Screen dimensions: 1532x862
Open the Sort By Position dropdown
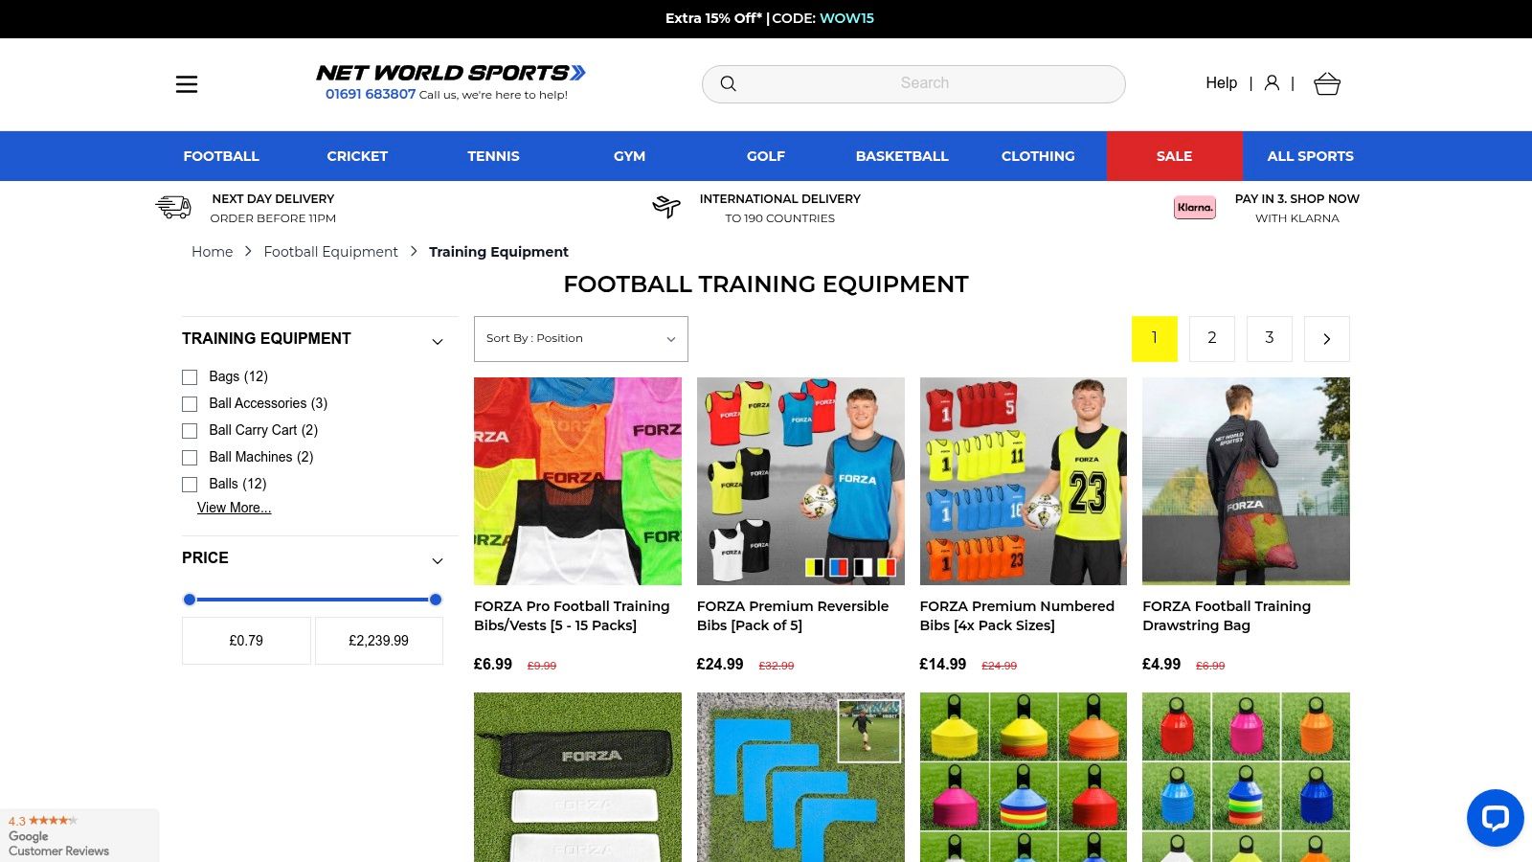(x=581, y=339)
